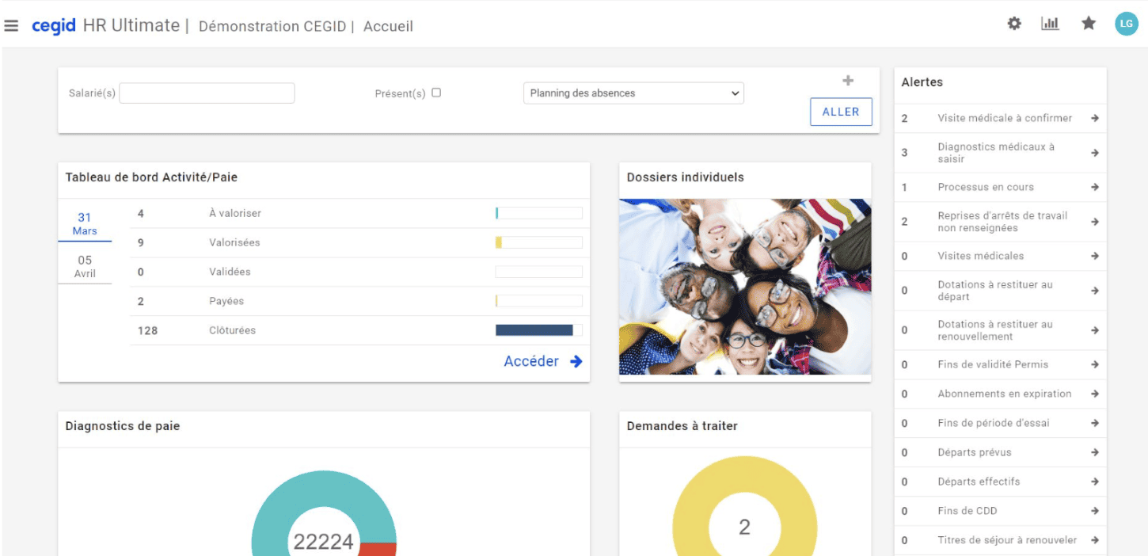Open the Dossiers individuels group photo
1148x556 pixels.
744,286
